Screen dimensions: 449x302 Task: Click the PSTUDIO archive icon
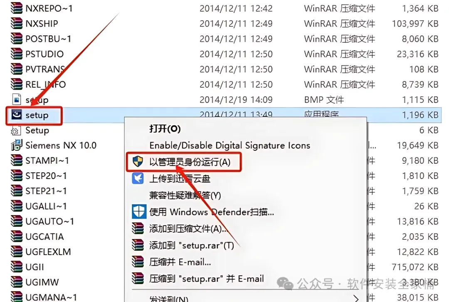pos(17,54)
